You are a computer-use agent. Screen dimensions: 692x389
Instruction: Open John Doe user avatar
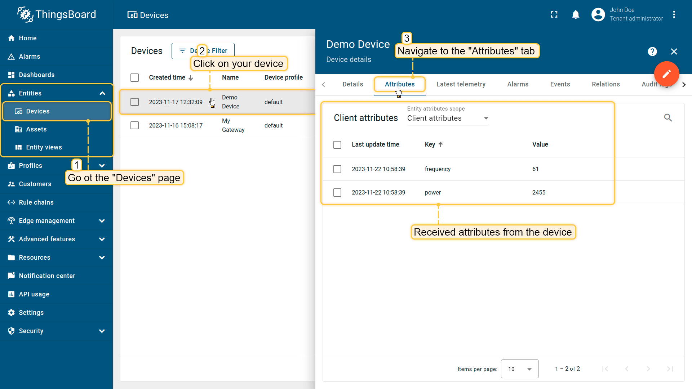[x=598, y=14]
